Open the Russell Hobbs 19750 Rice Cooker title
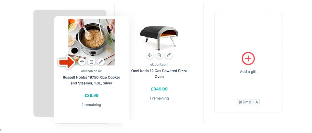This screenshot has height=133, width=312. [x=91, y=80]
